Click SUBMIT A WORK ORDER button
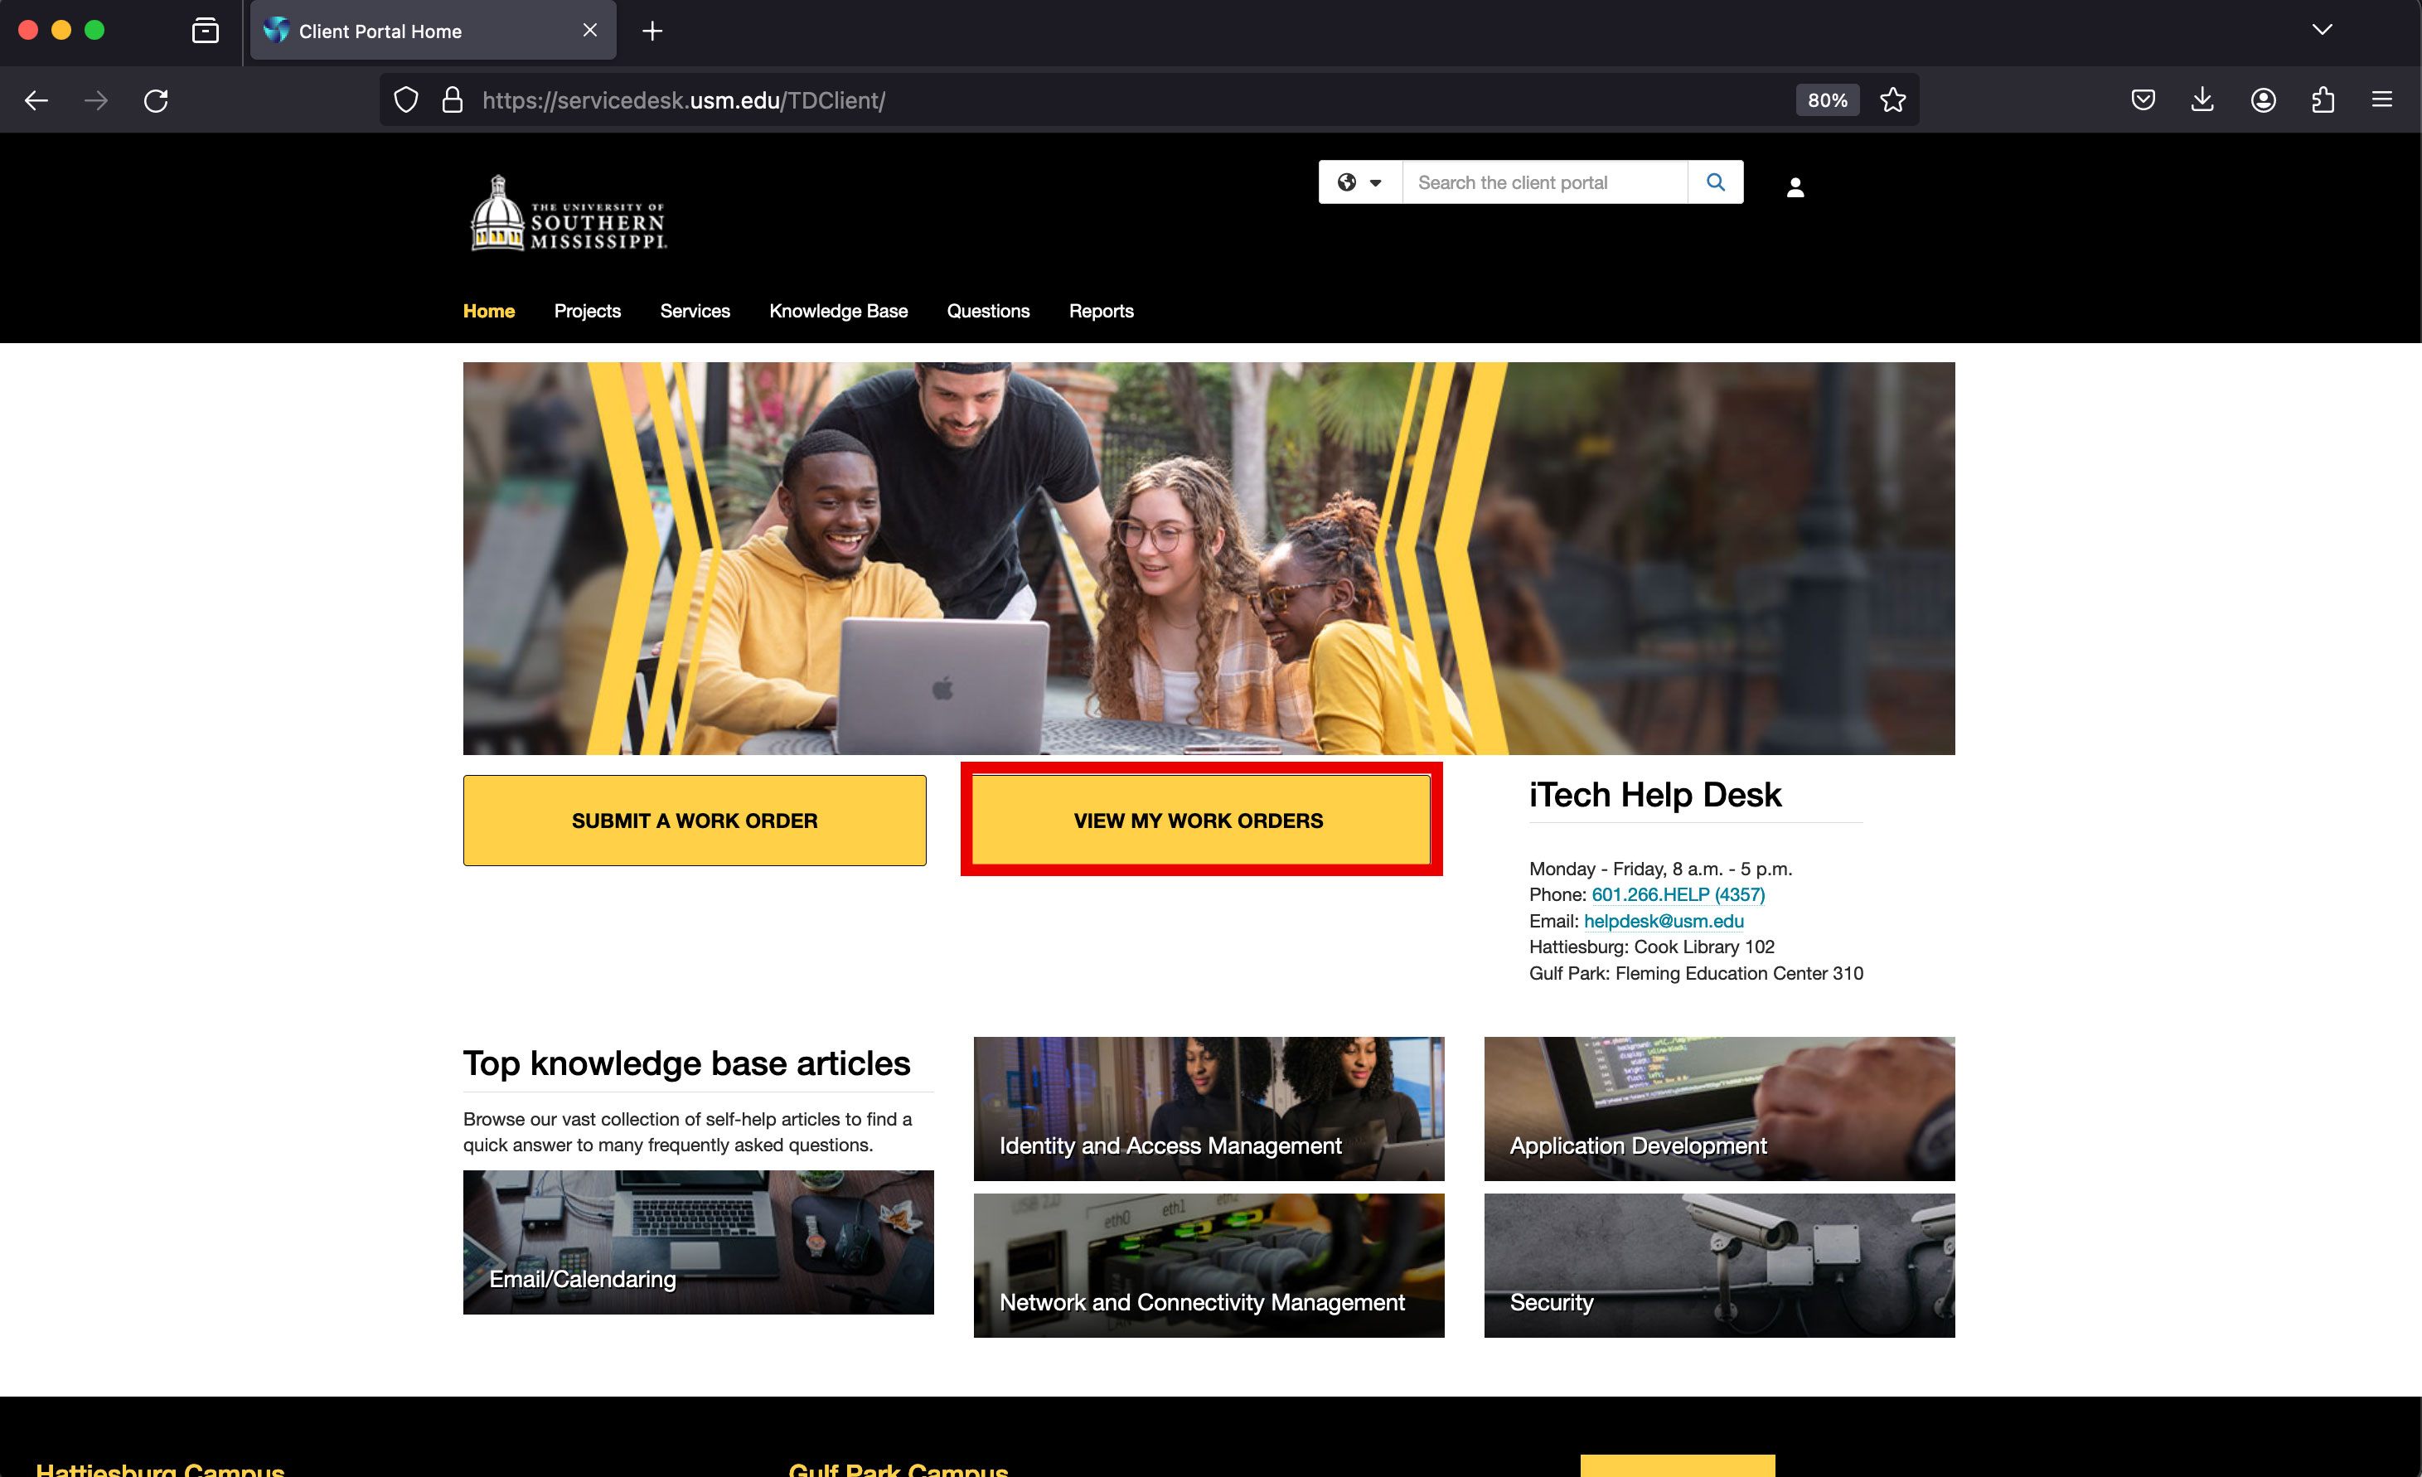Viewport: 2422px width, 1477px height. (x=694, y=820)
